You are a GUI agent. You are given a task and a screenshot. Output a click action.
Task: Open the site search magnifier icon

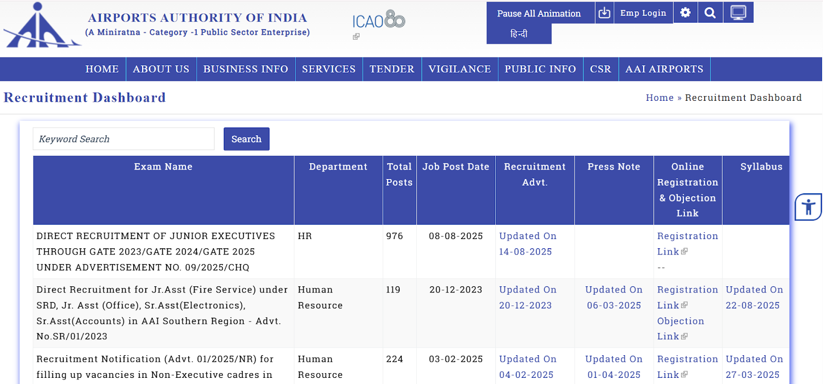coord(710,13)
